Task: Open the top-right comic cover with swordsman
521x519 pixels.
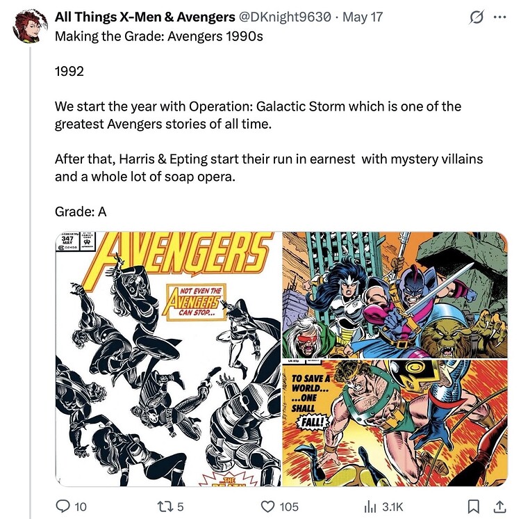Action: (x=395, y=295)
